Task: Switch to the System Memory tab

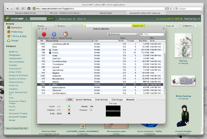Action: (84, 100)
